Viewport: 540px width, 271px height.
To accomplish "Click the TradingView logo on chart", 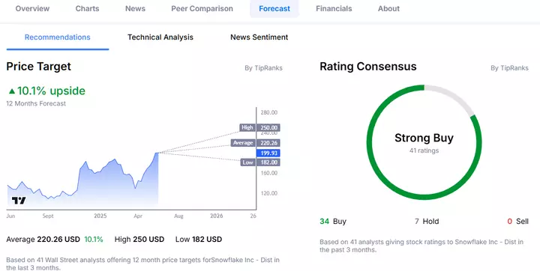I will (x=19, y=201).
